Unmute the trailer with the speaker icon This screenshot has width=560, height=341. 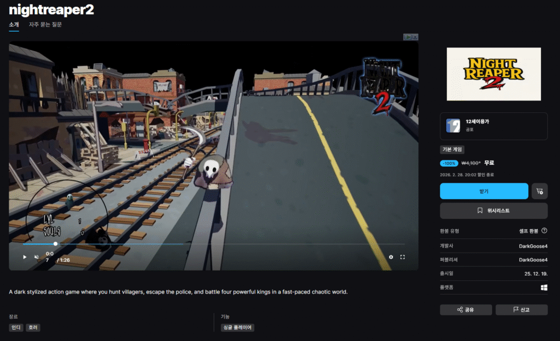click(x=37, y=257)
